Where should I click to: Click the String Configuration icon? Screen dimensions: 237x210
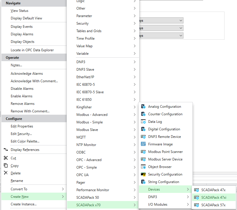click(143, 182)
